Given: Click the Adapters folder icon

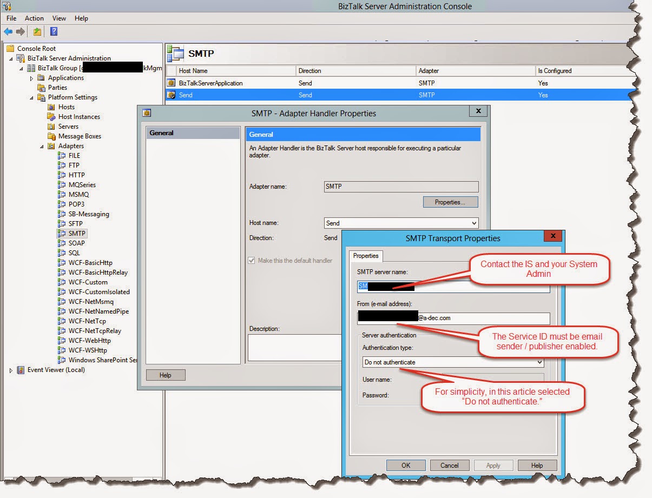Looking at the screenshot, I should (x=51, y=146).
